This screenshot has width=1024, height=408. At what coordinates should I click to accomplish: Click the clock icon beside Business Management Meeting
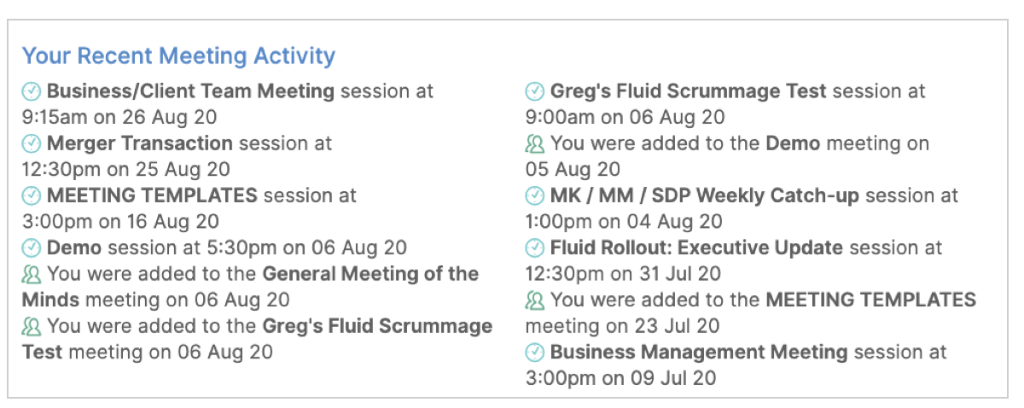pos(535,353)
